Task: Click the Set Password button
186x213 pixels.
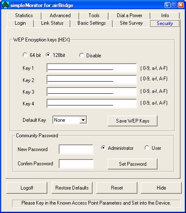Action: tap(132, 164)
